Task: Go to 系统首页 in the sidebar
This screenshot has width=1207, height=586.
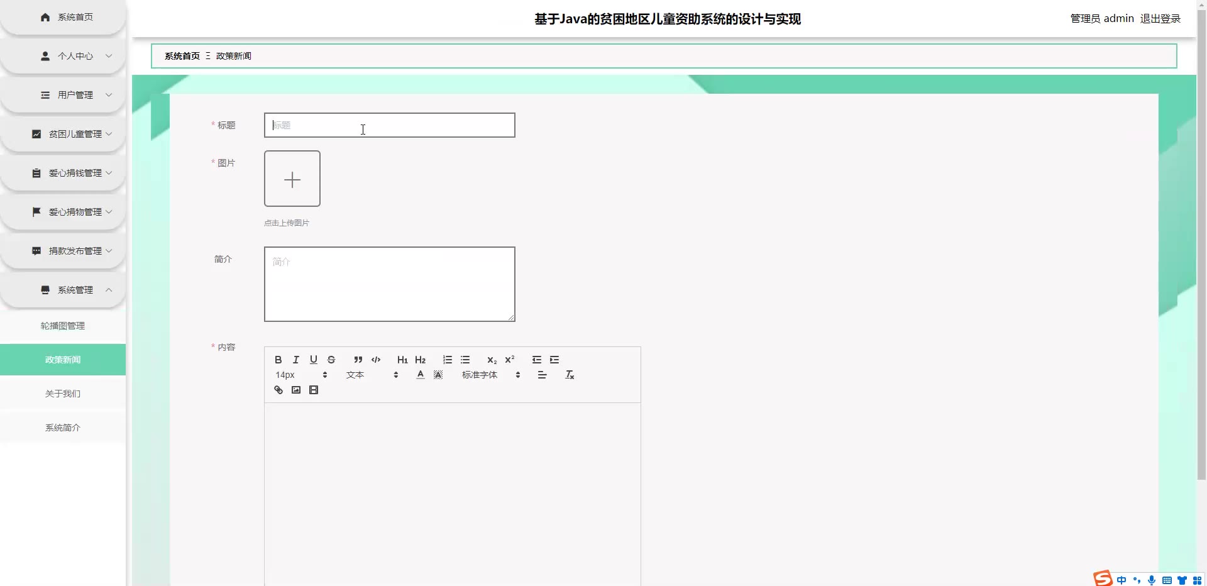Action: coord(63,17)
